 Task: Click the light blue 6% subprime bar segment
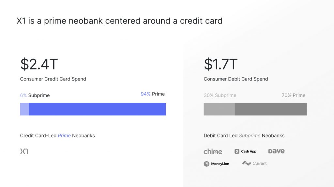pyautogui.click(x=24, y=109)
